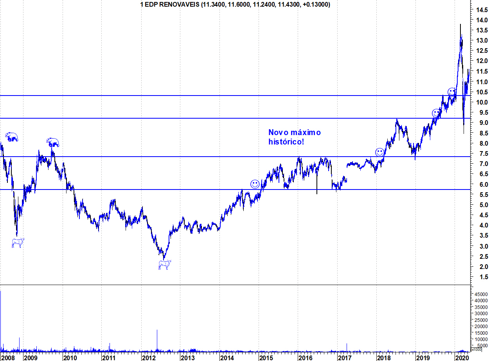Click the 2019 year label on the time axis
The image size is (489, 361).
[423, 357]
